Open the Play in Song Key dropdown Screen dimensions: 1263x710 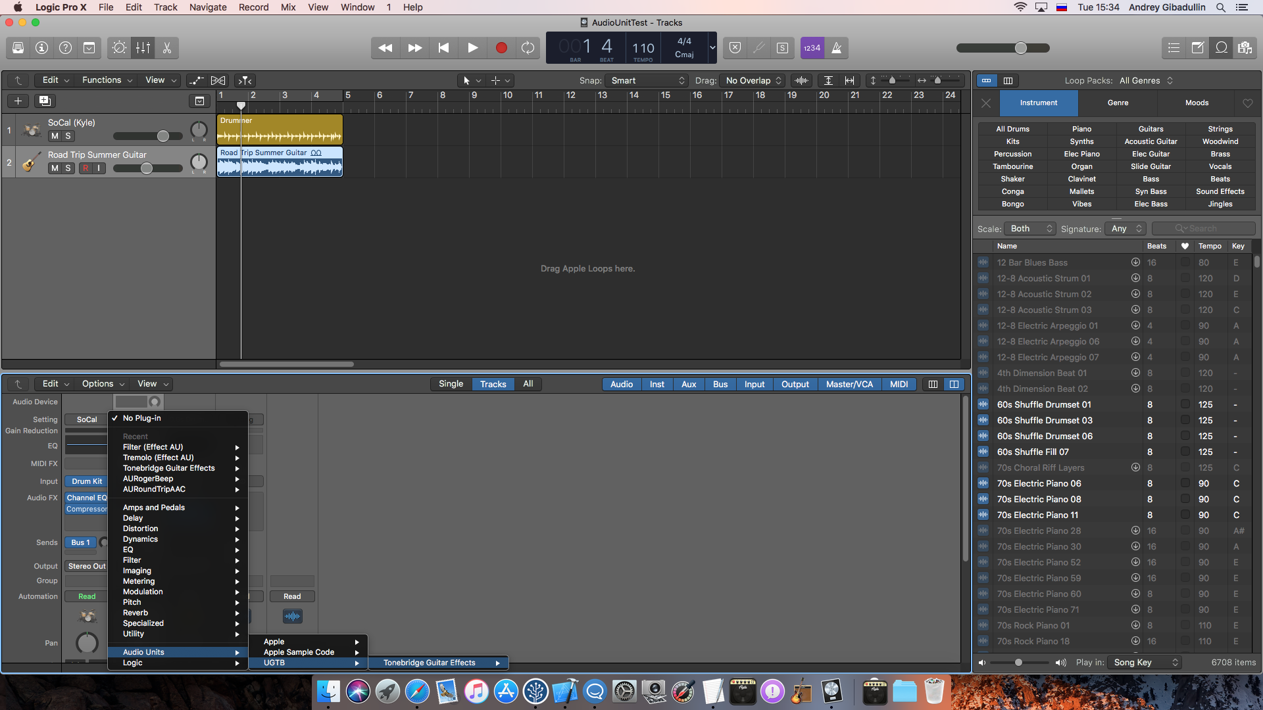click(1145, 663)
